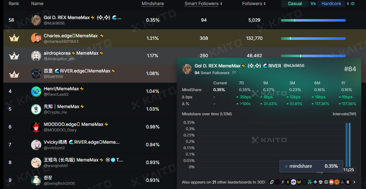The width and height of the screenshot is (366, 189).
Task: Click the Name column header
Action: point(37,4)
